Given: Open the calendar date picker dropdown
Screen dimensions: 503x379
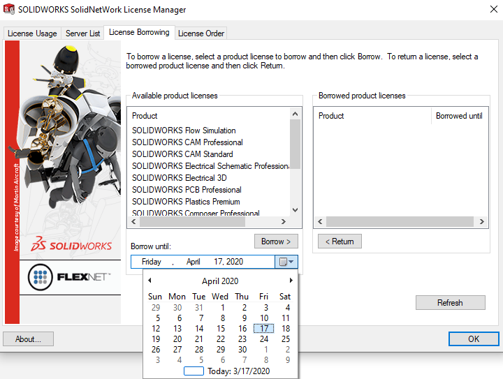Looking at the screenshot, I should click(287, 262).
